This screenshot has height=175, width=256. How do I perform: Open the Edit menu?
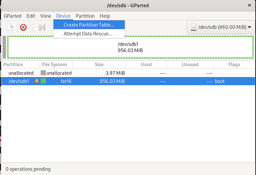31,16
